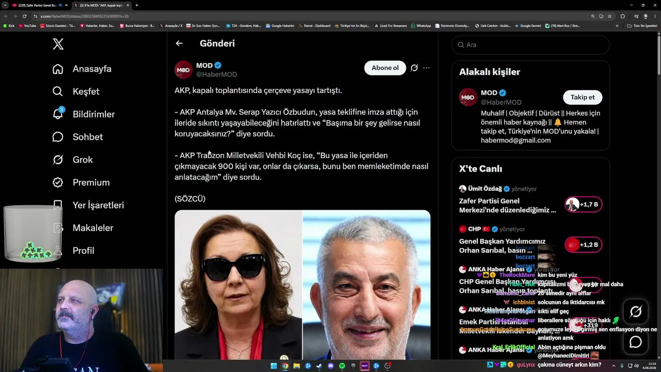The height and width of the screenshot is (372, 661).
Task: Click the Grok slash icon in sidebar
Action: 58,160
